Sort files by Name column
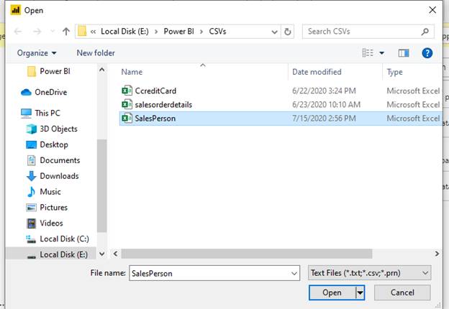The width and height of the screenshot is (449, 309). 132,72
